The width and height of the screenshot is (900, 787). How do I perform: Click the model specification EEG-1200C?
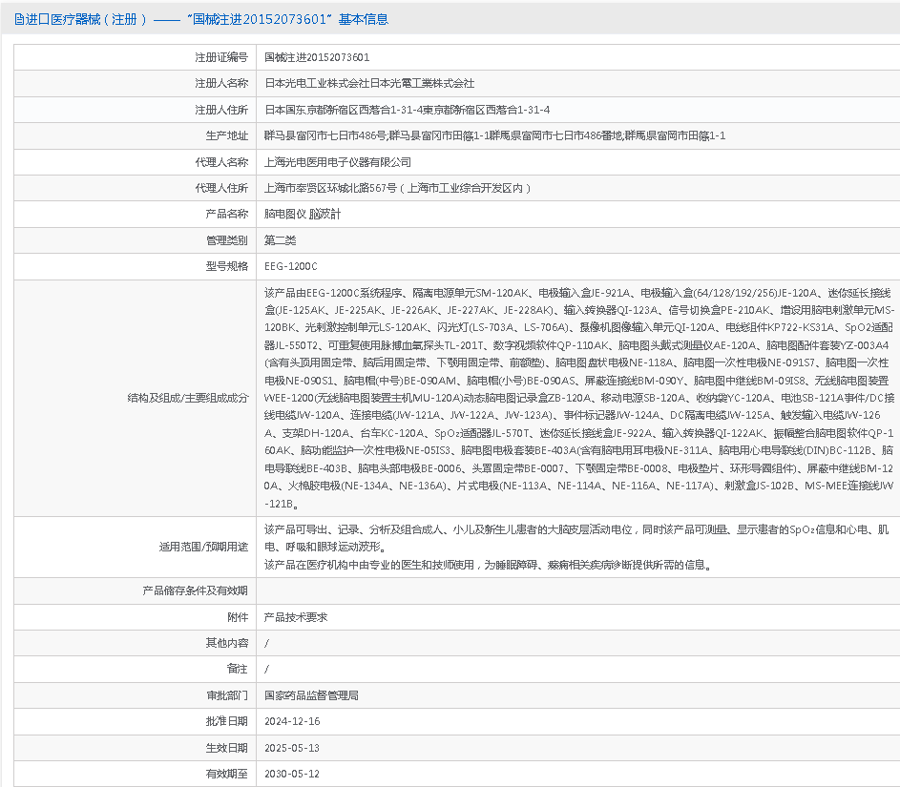[x=290, y=266]
